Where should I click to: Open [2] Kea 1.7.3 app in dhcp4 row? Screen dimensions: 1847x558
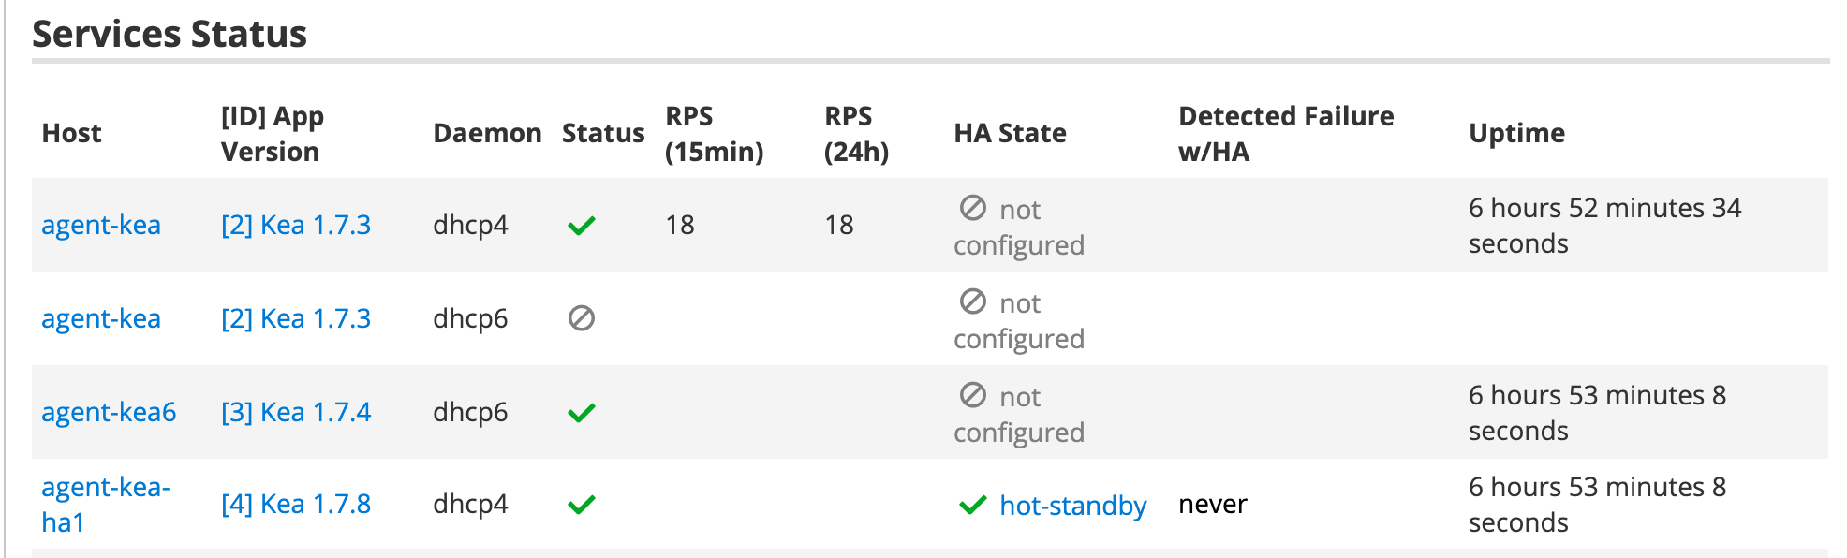click(x=296, y=225)
